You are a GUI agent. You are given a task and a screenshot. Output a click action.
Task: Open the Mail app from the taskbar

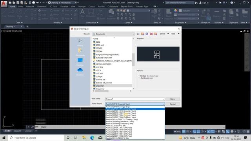tap(100, 137)
